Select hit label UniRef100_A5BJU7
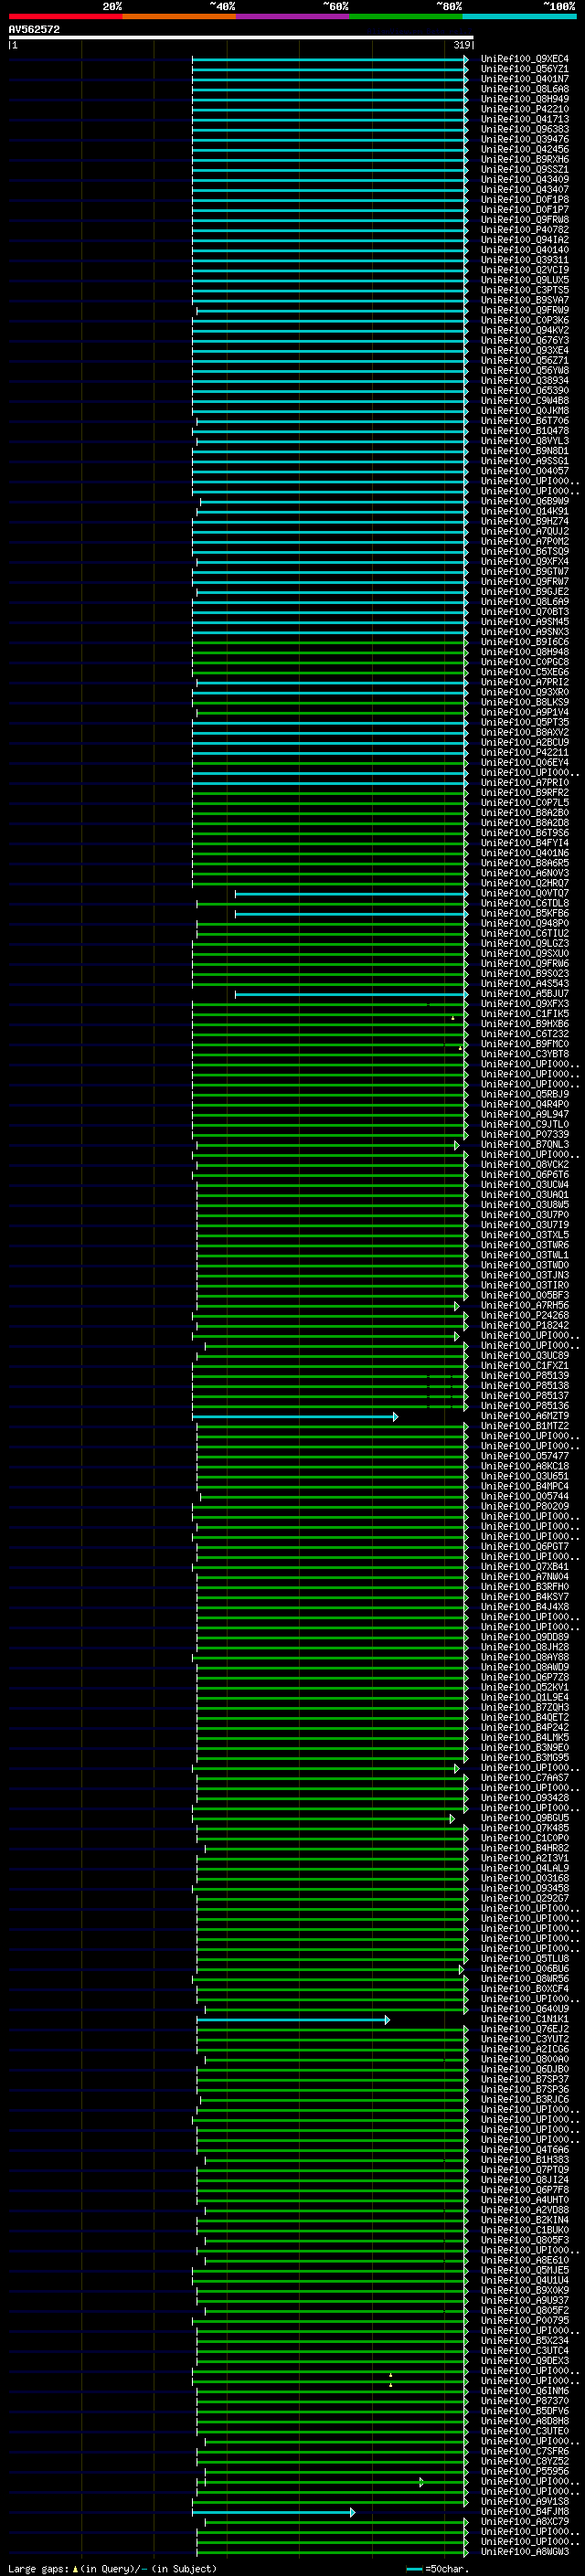The image size is (585, 2576). pos(525,994)
